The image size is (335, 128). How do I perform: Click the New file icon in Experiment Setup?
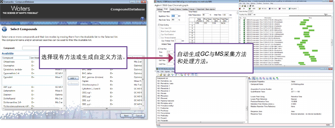(x=240, y=6)
